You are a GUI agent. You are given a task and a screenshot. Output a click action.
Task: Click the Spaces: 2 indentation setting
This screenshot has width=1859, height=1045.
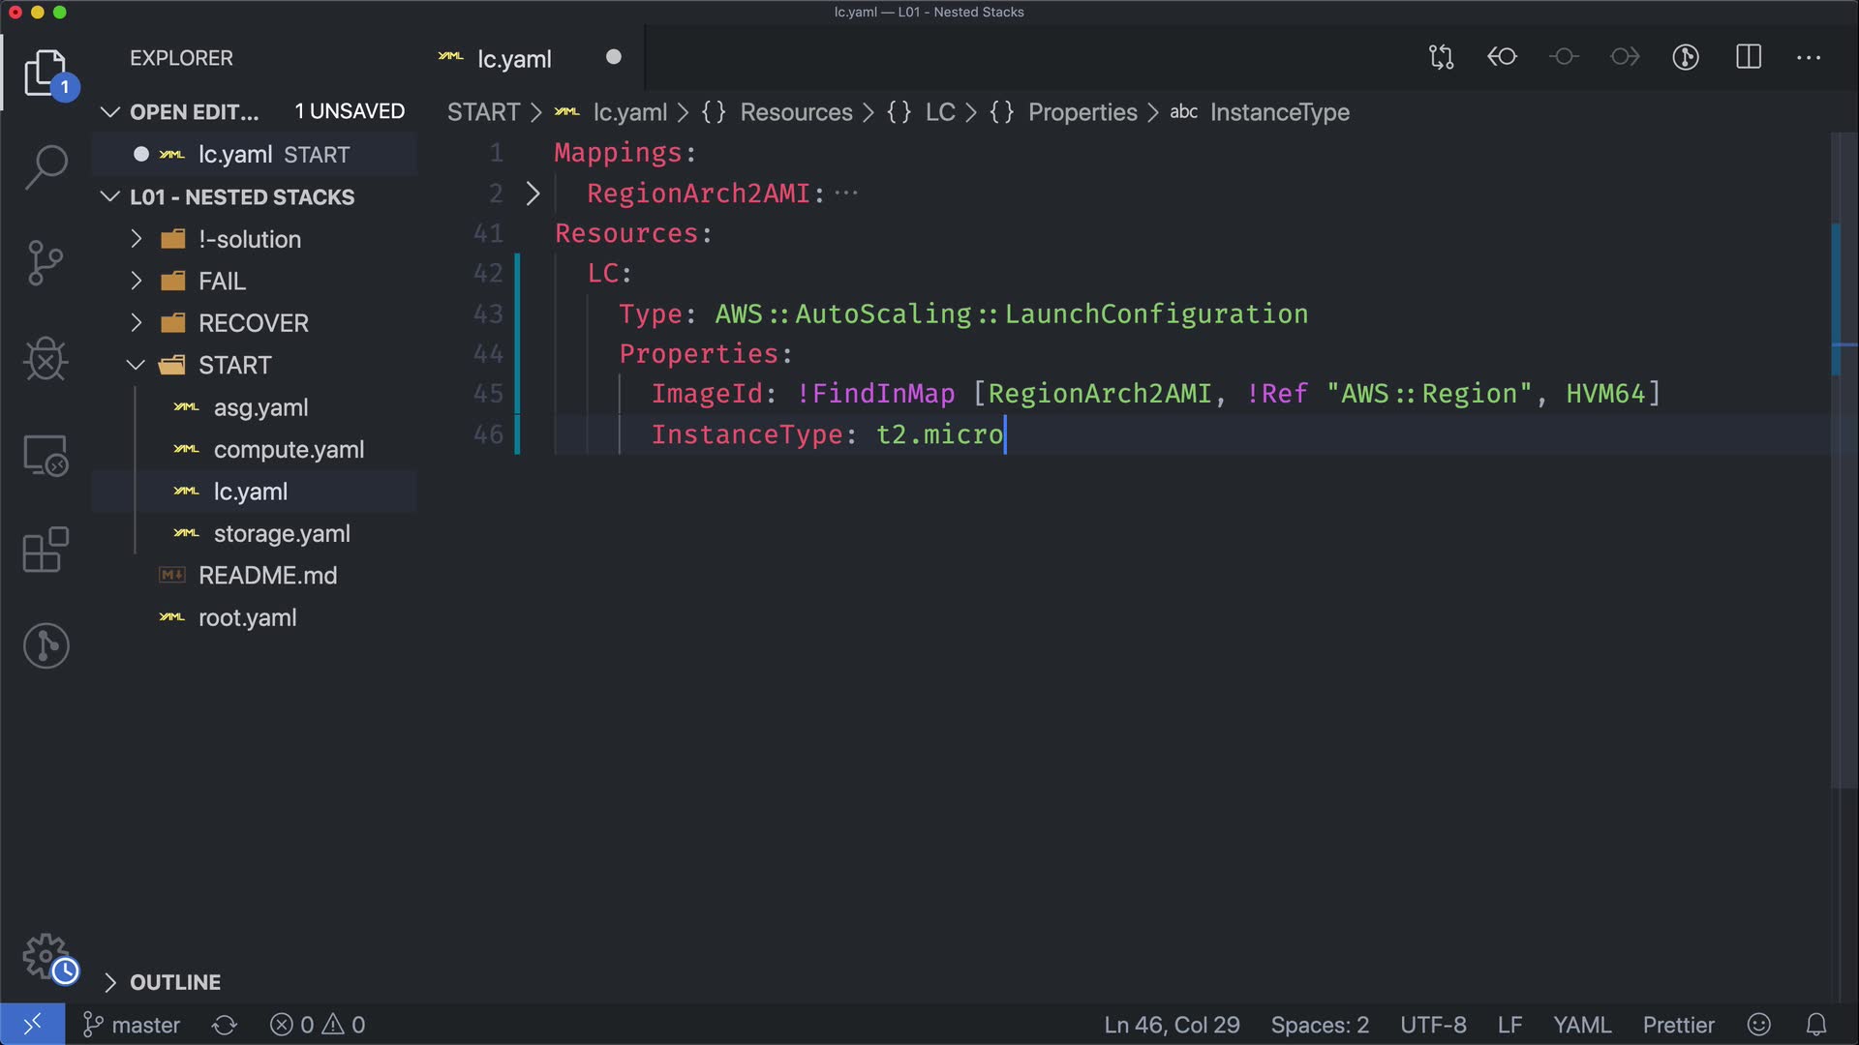pyautogui.click(x=1319, y=1025)
